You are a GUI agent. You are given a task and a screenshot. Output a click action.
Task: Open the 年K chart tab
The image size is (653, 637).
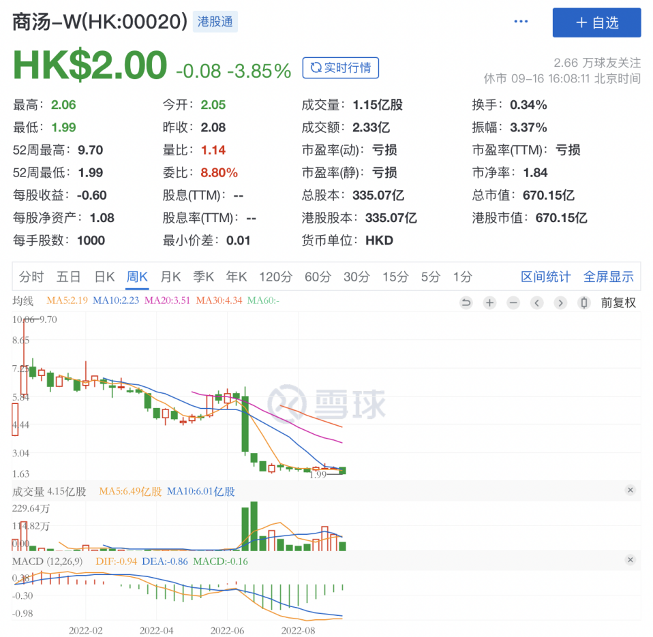[x=236, y=277]
